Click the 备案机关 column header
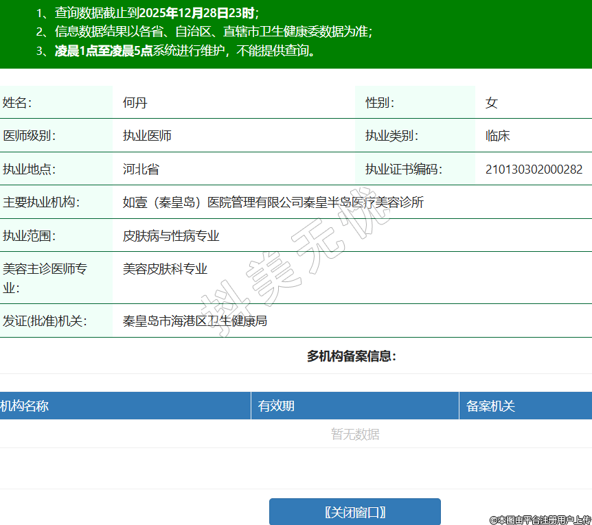Image resolution: width=592 pixels, height=525 pixels. (490, 406)
